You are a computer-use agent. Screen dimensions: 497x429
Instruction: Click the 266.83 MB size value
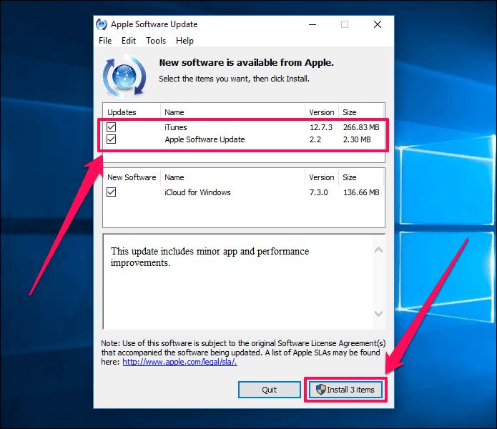(361, 127)
